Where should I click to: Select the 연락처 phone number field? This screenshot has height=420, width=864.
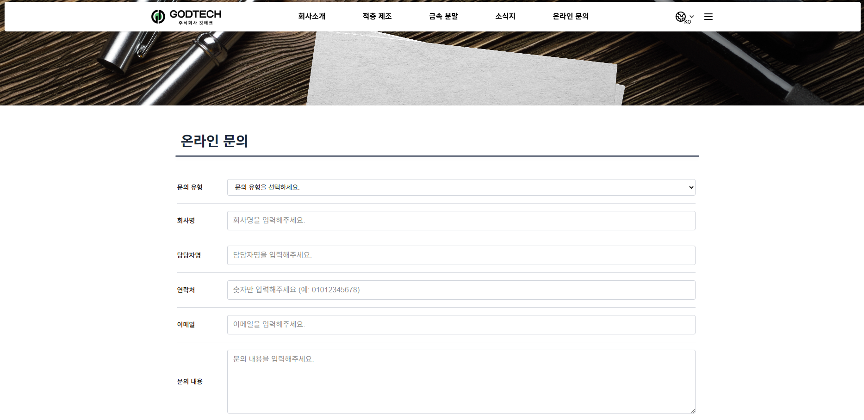461,290
